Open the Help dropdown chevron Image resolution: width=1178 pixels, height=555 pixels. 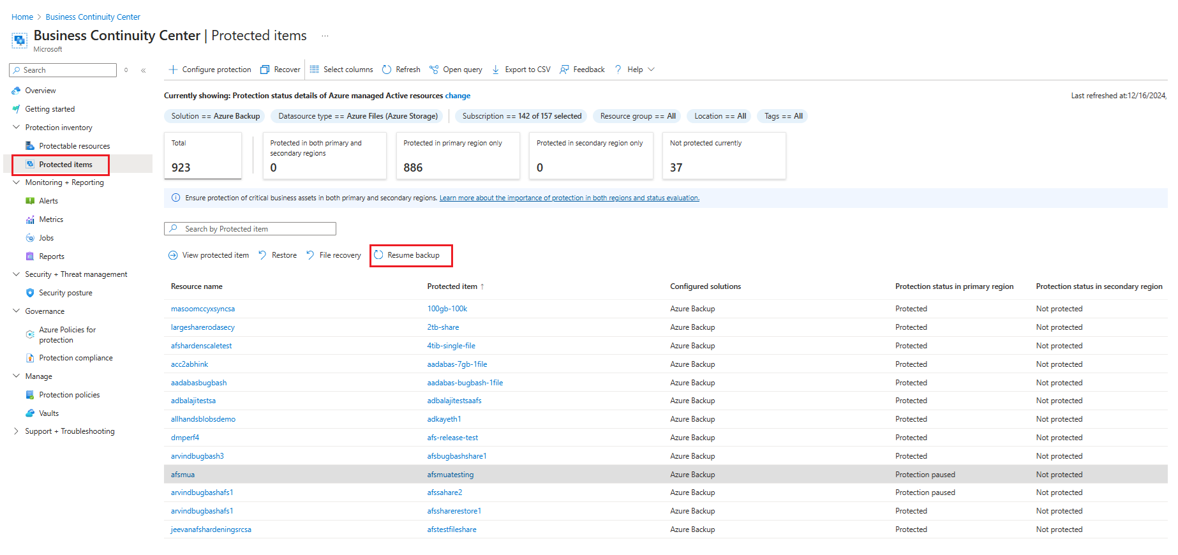click(651, 70)
